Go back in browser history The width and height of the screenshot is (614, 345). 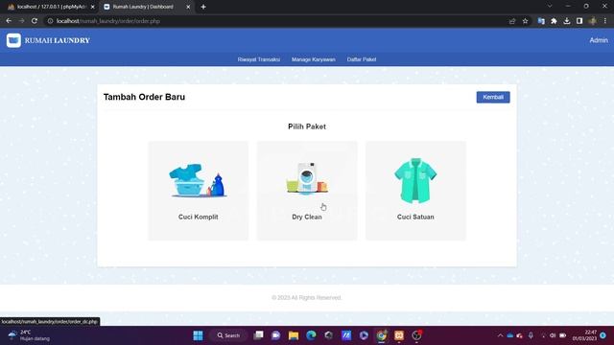(x=9, y=21)
